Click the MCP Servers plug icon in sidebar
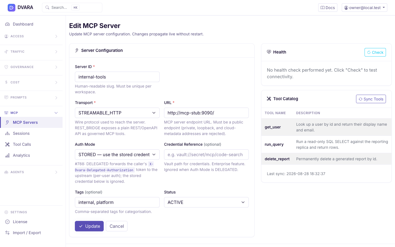The height and width of the screenshot is (247, 395). 7,122
